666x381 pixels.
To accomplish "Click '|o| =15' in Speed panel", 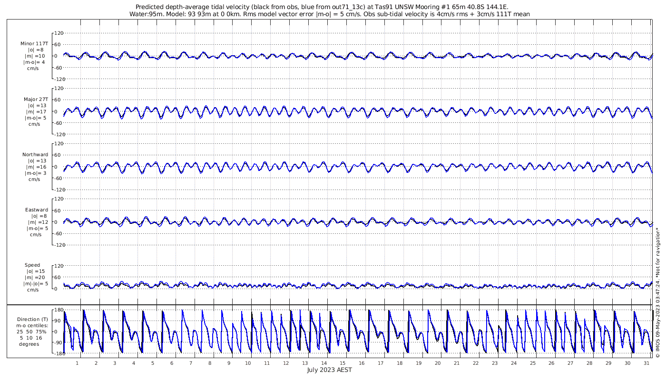I will pyautogui.click(x=35, y=271).
